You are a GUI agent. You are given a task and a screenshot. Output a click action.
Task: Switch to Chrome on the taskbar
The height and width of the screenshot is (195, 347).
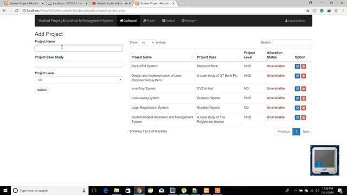coord(139,190)
